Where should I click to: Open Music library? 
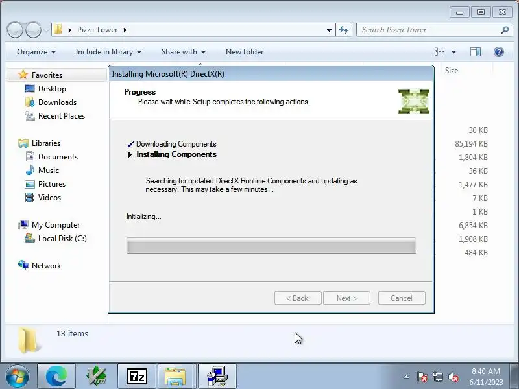48,171
